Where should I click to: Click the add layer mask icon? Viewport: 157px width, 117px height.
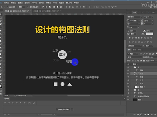[x=141, y=114]
